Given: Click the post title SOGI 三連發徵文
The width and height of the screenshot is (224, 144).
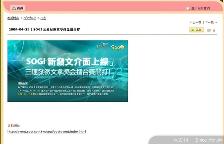Looking at the screenshot, I should (x=56, y=29).
